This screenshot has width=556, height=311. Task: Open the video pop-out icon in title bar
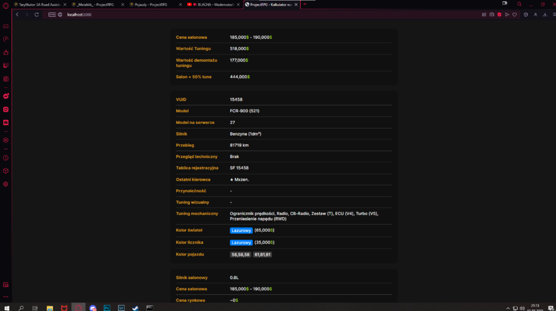pos(505,3)
